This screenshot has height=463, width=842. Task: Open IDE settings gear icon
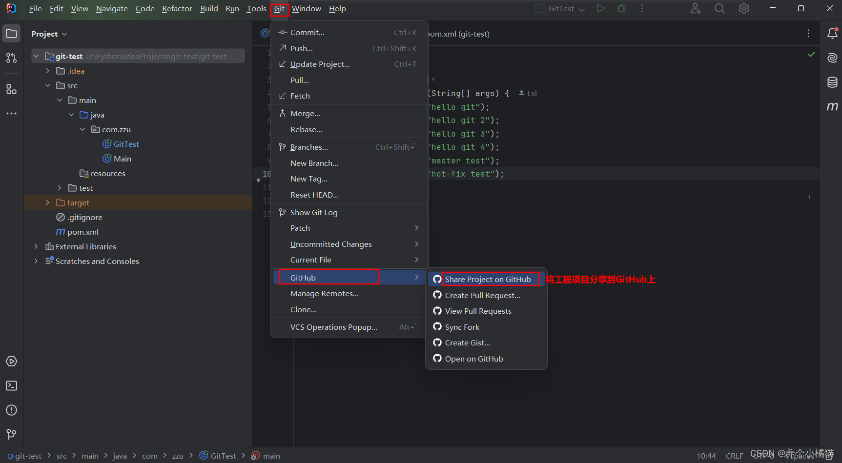coord(744,8)
